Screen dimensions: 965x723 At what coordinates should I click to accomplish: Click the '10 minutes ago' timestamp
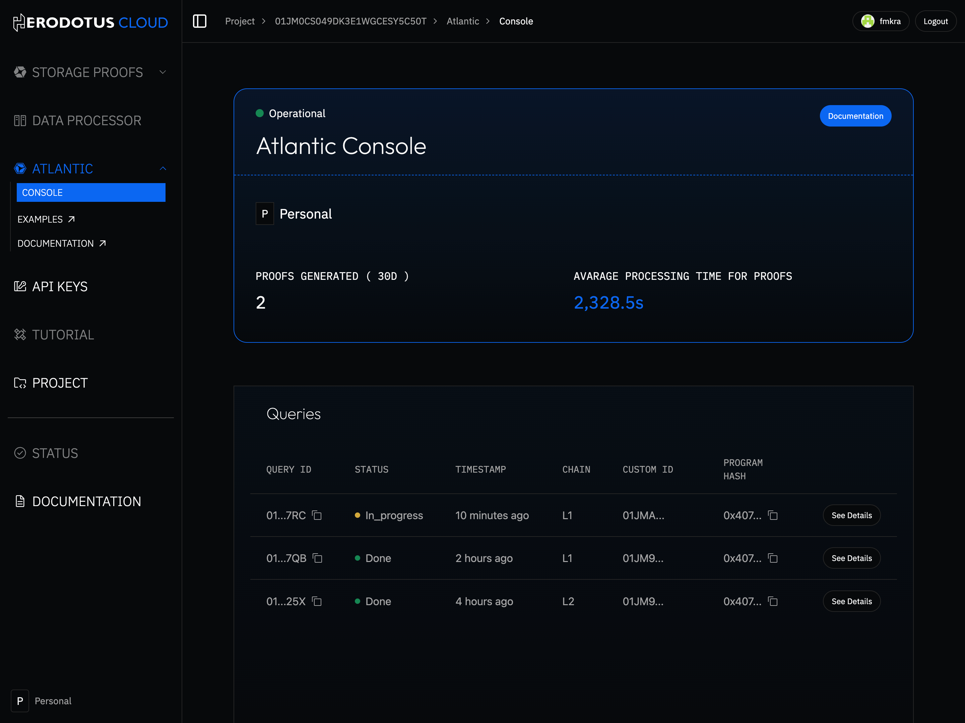[x=492, y=515]
